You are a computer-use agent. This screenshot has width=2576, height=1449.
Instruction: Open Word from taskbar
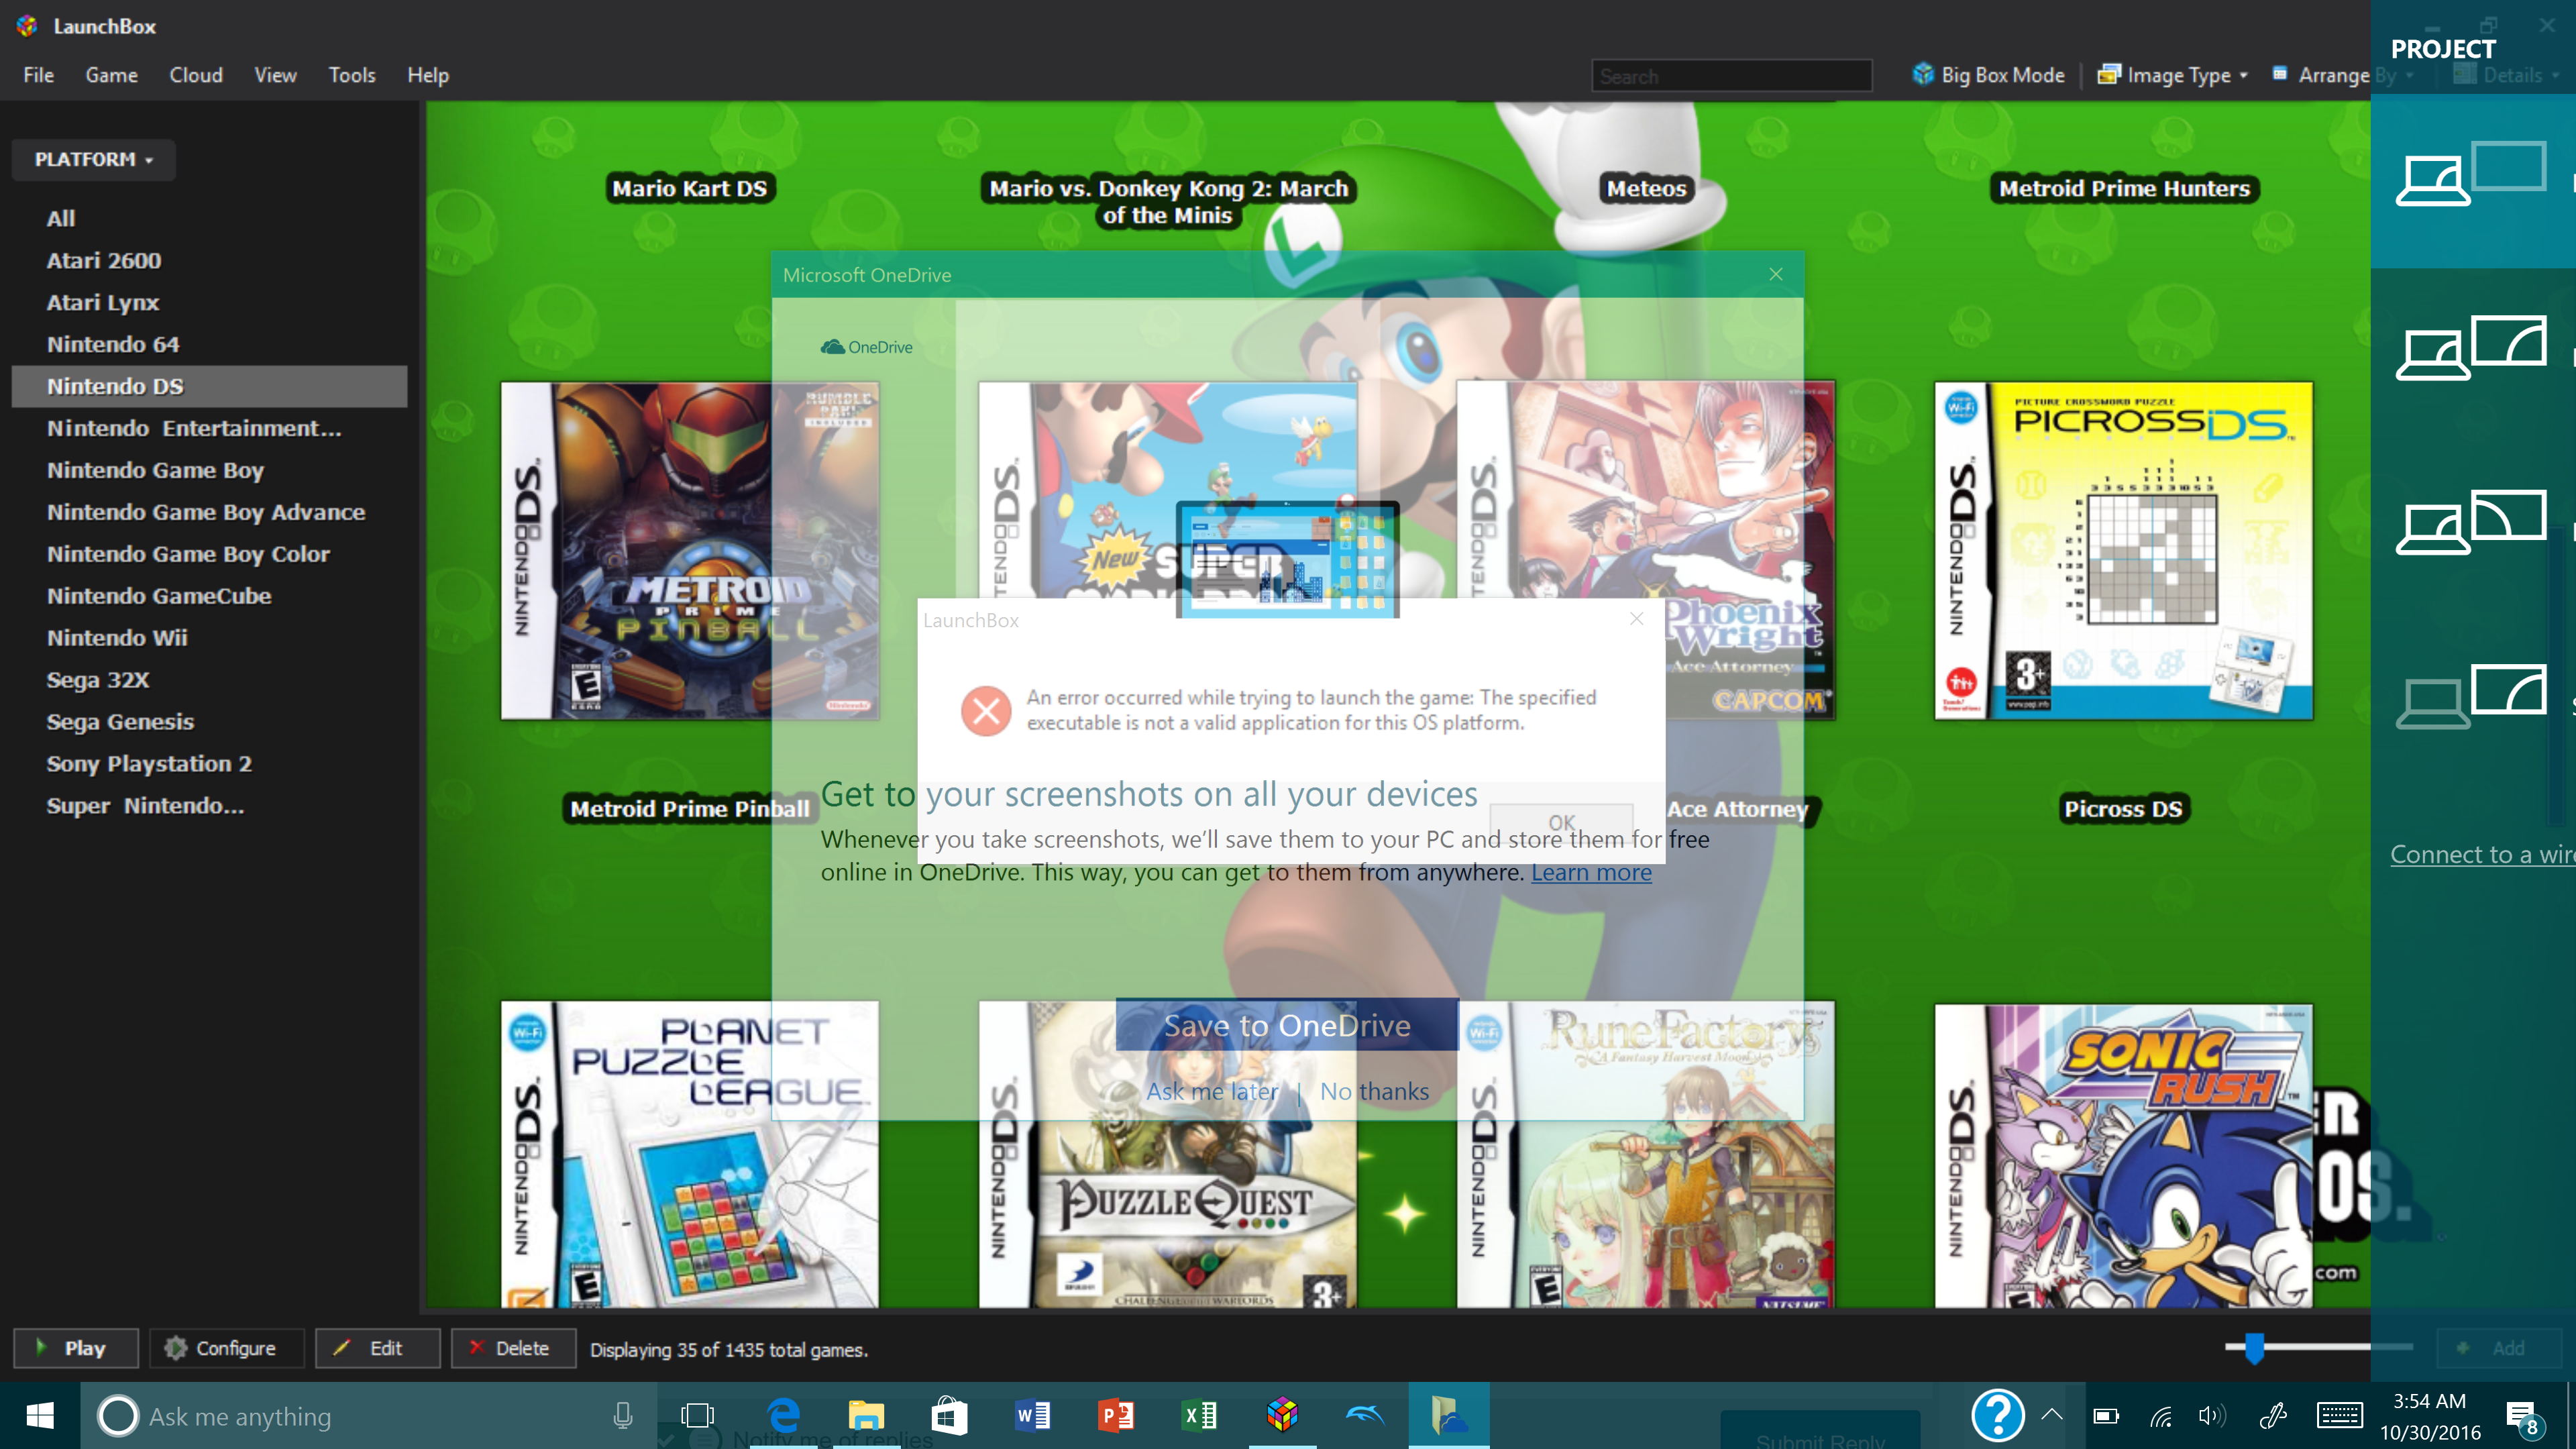1033,1415
